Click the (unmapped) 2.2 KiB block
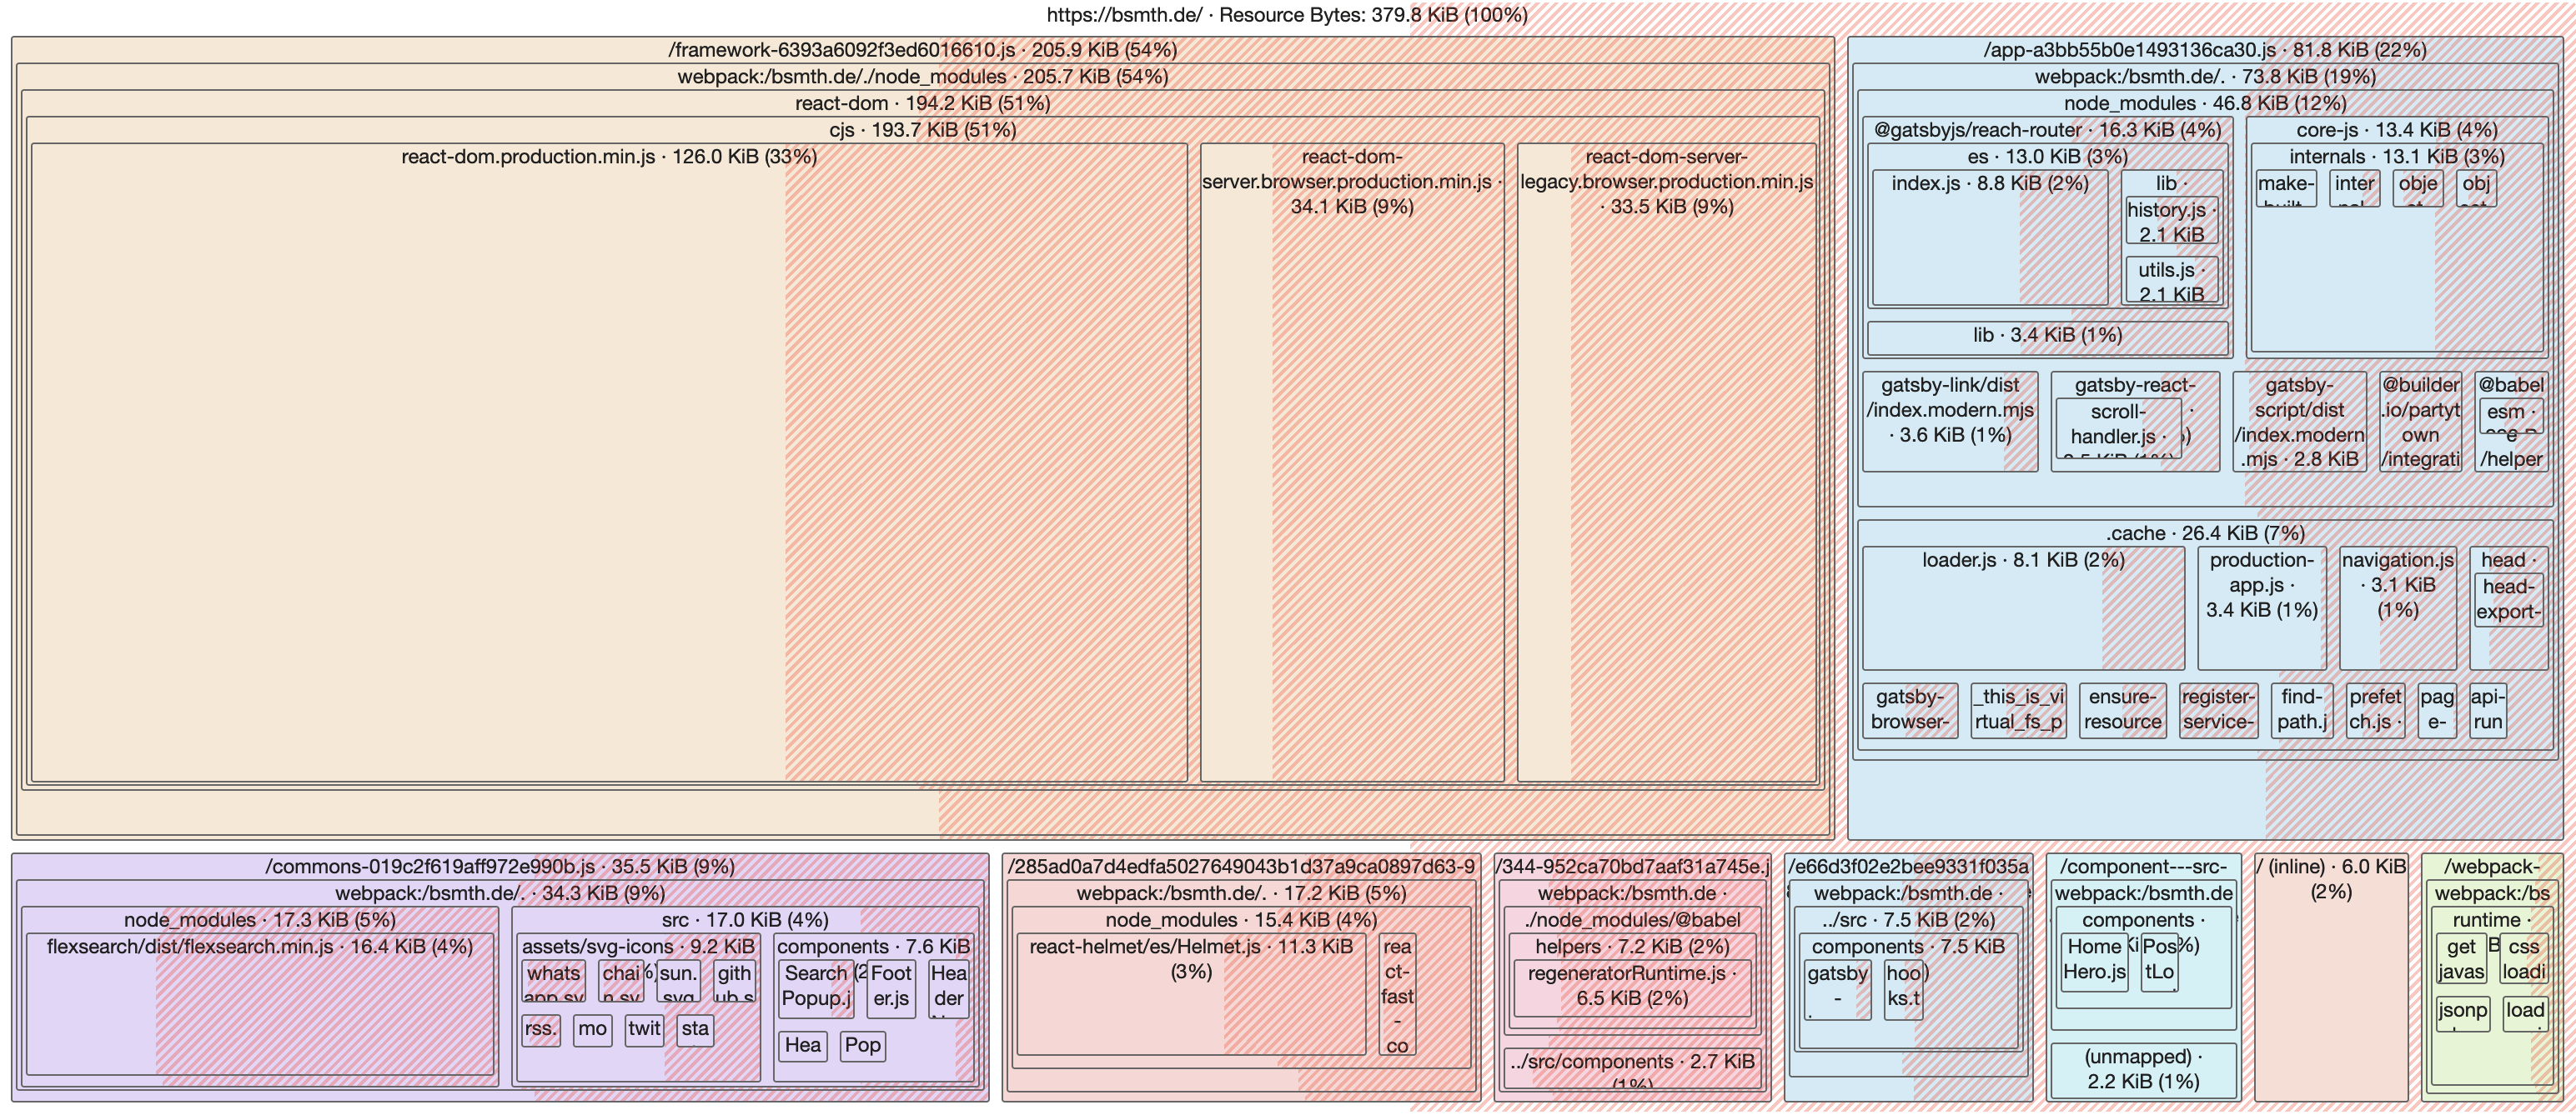 (x=2143, y=1070)
